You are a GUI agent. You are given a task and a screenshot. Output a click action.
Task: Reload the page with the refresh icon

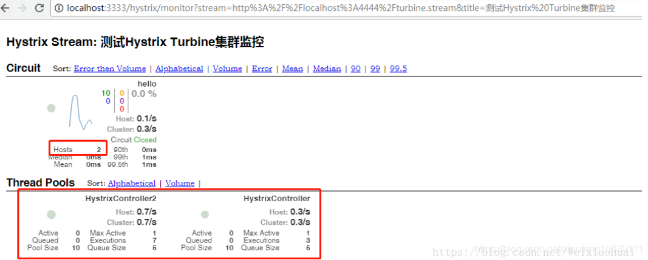tap(39, 8)
